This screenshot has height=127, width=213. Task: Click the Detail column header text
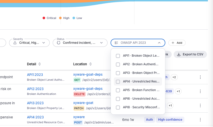(x=31, y=64)
